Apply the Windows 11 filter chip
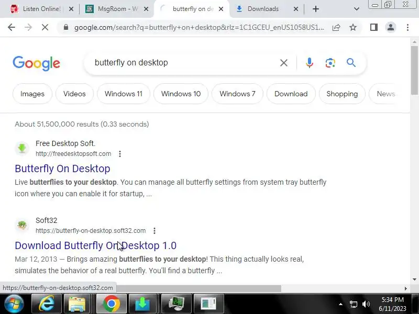This screenshot has height=314, width=419. 124,94
